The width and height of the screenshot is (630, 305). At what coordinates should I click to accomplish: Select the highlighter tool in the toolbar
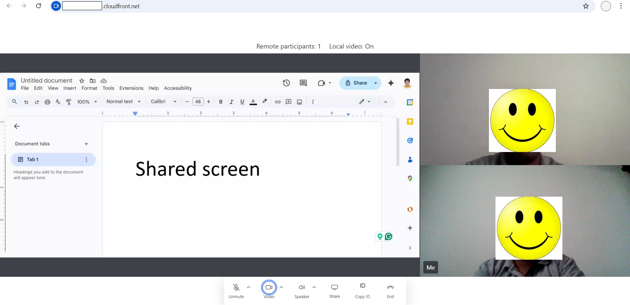click(x=264, y=101)
